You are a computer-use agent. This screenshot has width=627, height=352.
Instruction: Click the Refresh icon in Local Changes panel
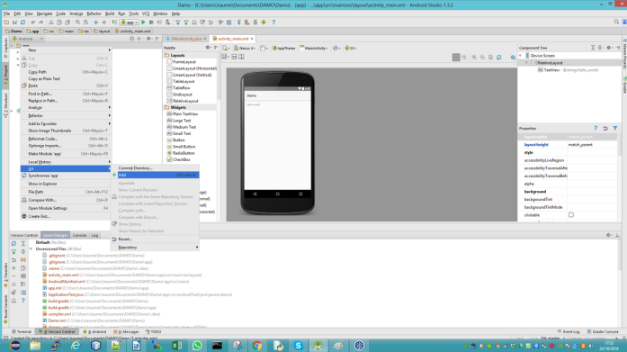pos(14,243)
